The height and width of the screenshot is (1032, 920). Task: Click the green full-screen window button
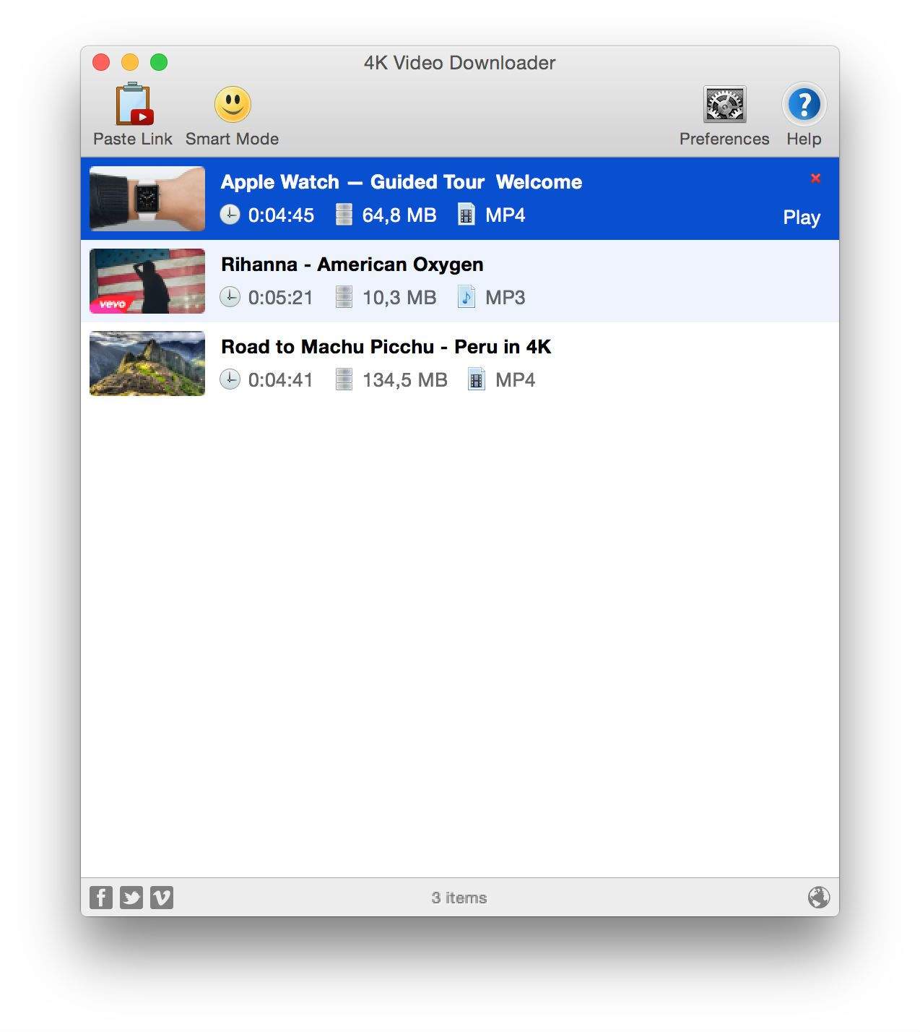tap(159, 63)
